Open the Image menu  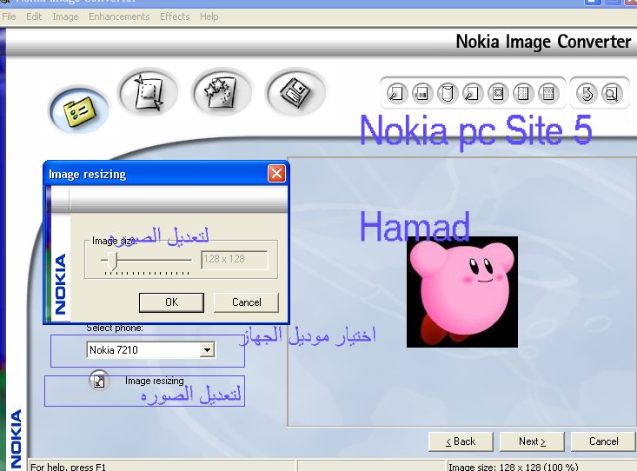click(x=65, y=17)
